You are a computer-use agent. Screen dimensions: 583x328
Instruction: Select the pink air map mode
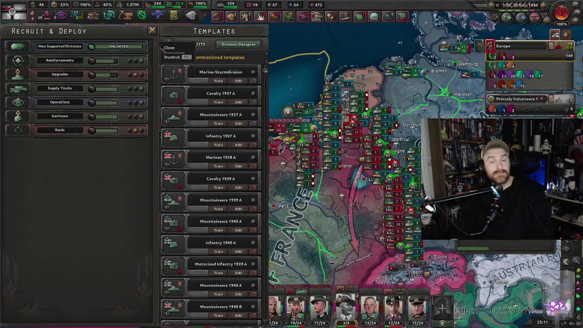click(x=535, y=18)
